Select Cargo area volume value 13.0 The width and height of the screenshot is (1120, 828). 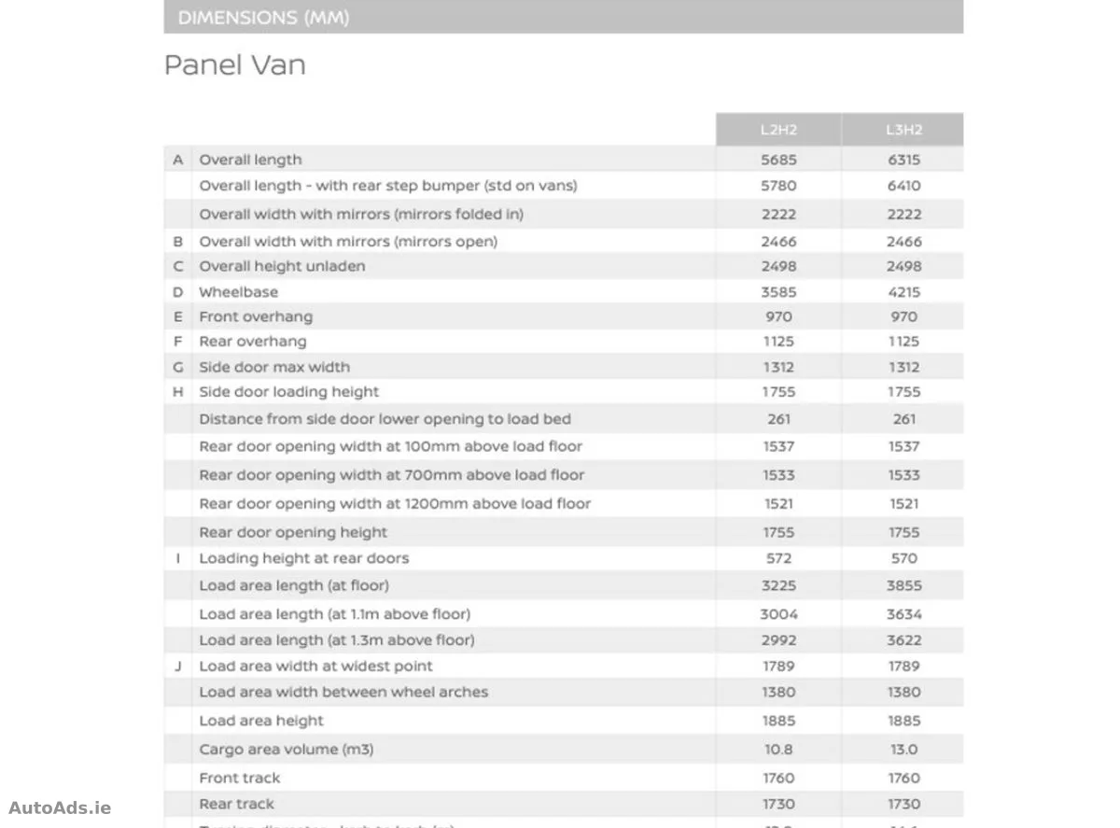click(x=903, y=750)
